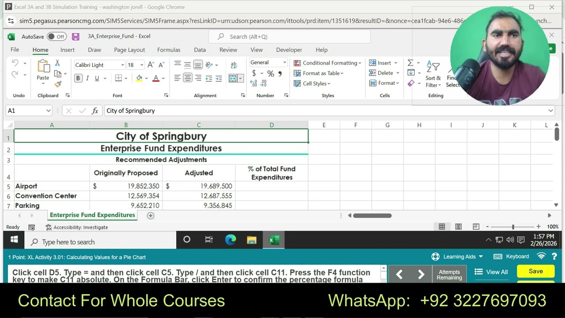Image resolution: width=565 pixels, height=318 pixels.
Task: Click the Insert Function fx icon
Action: click(x=95, y=111)
